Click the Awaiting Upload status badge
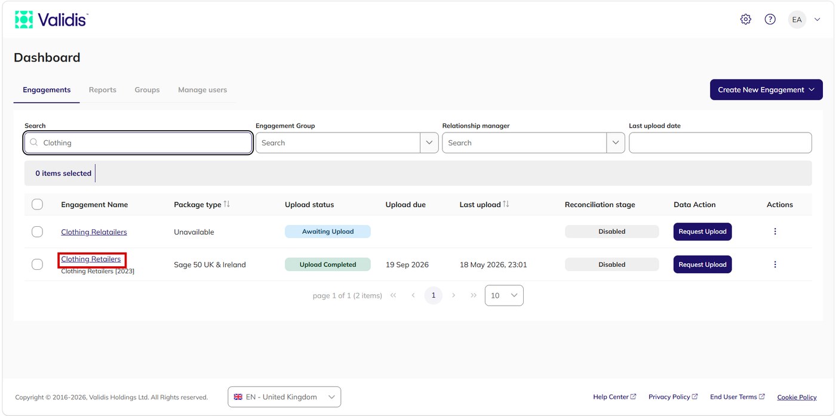This screenshot has width=836, height=416. pyautogui.click(x=328, y=232)
